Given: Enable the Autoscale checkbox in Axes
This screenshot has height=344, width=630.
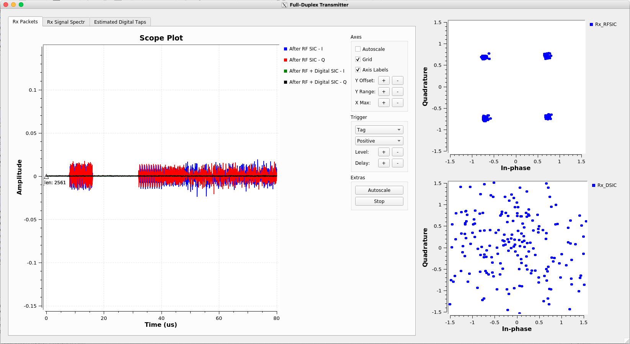Looking at the screenshot, I should tap(358, 49).
